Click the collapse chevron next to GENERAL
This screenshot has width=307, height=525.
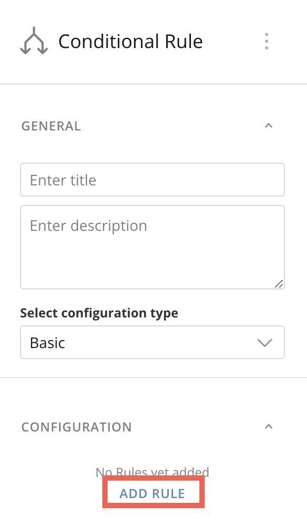coord(268,126)
